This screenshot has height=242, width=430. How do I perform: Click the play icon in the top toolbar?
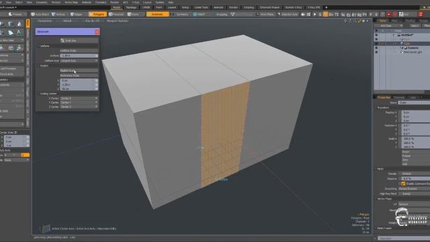[314, 14]
